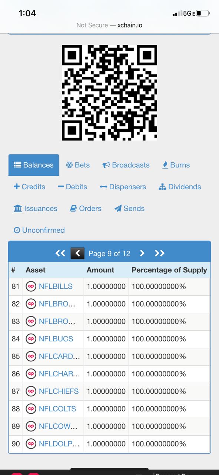Show Unconfirmed transactions tab

[39, 230]
